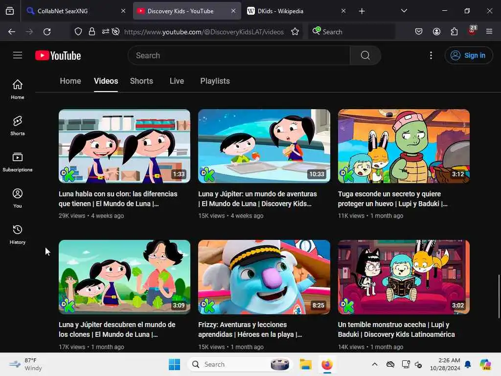Open Home in the YouTube sidebar

(18, 89)
